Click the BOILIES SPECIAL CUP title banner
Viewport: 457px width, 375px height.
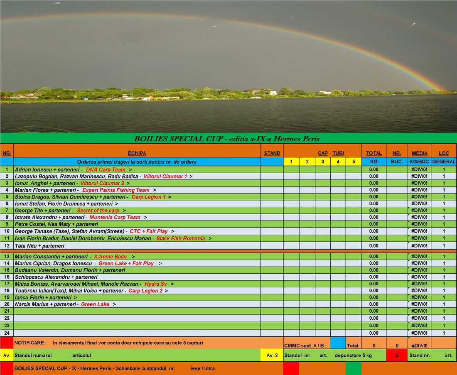coord(227,139)
